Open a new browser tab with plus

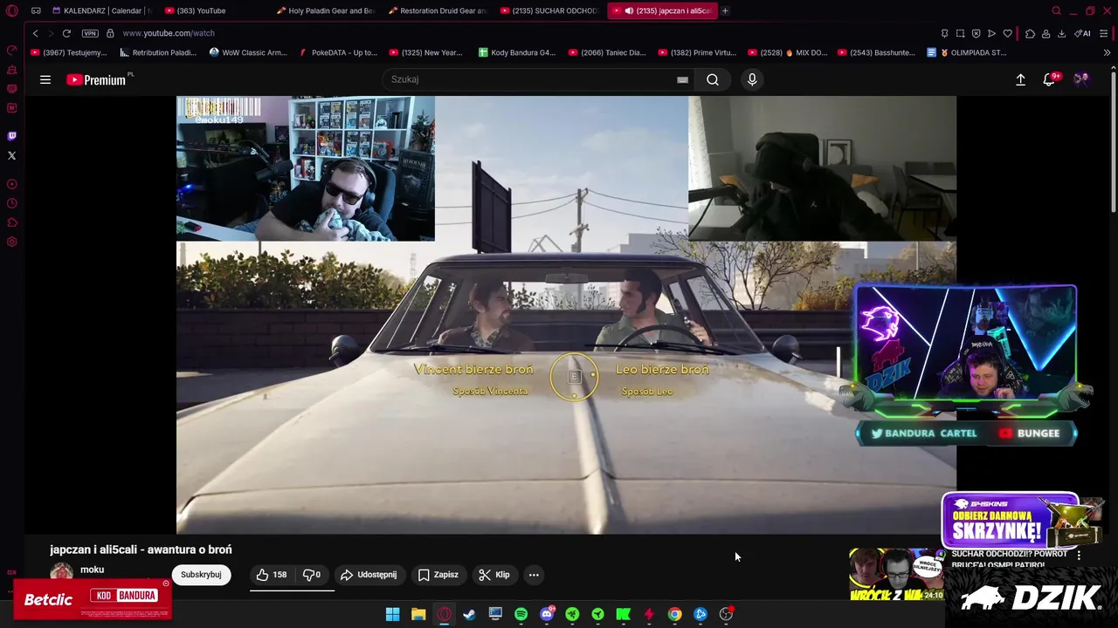pyautogui.click(x=725, y=10)
